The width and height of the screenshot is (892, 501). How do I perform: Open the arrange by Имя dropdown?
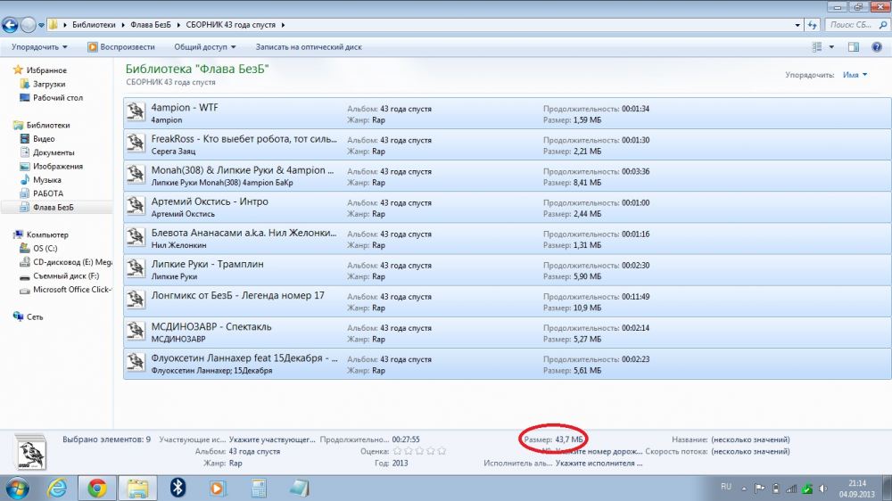click(855, 75)
